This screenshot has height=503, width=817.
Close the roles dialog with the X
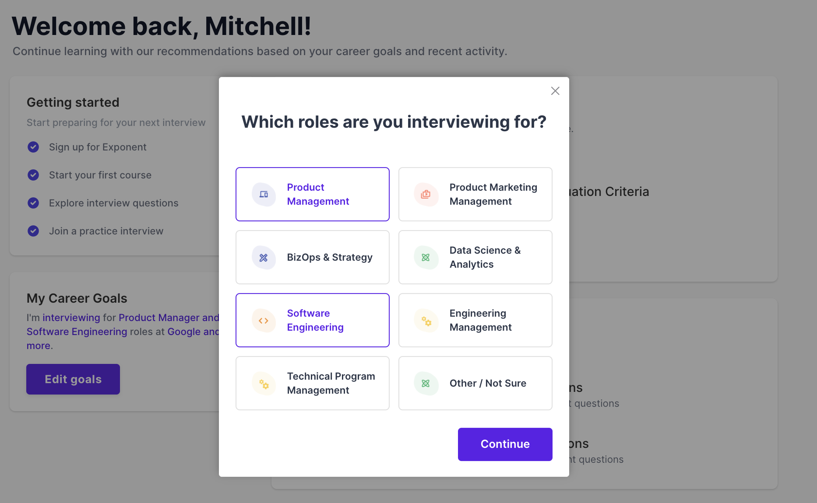(555, 91)
